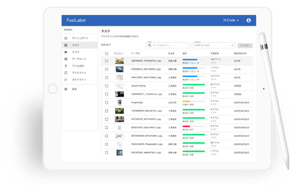Select checkbox for images.jpeg row
Screen dimensions: 298x191
point(106,102)
